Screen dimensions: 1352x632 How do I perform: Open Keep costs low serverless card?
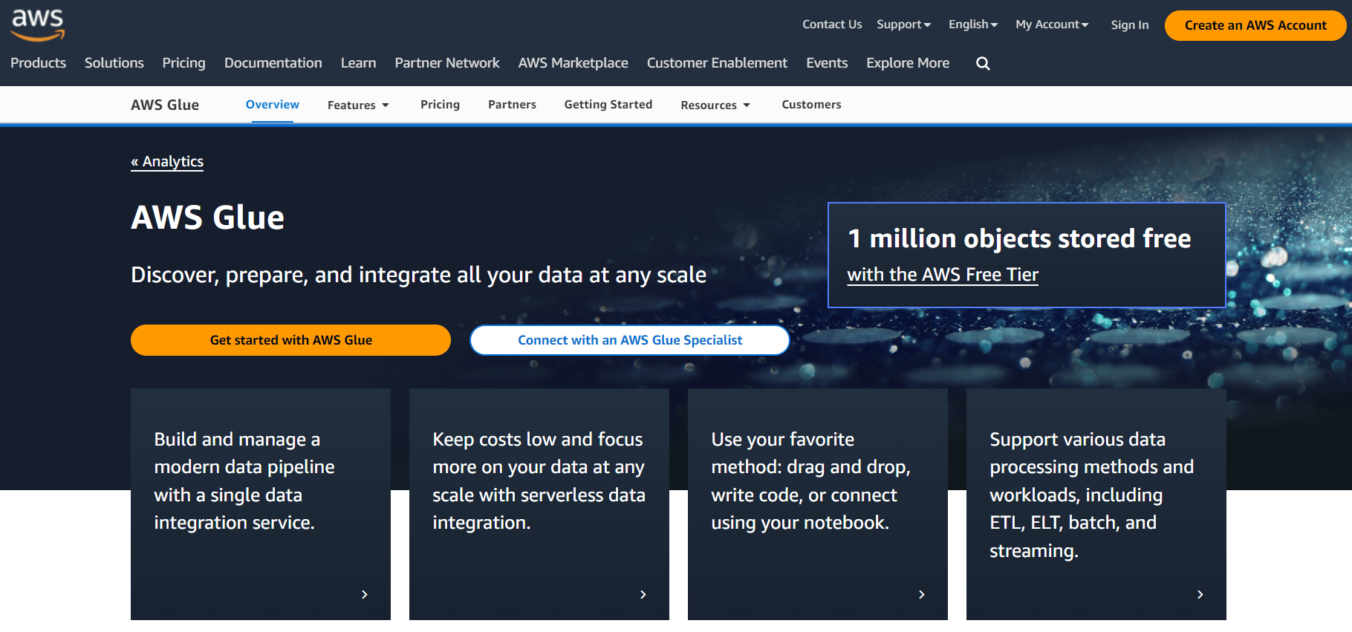click(x=539, y=504)
